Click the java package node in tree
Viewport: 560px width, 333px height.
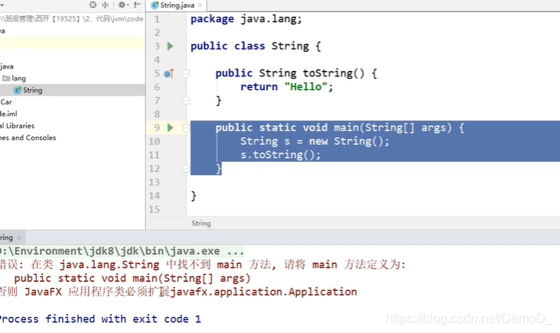7,67
